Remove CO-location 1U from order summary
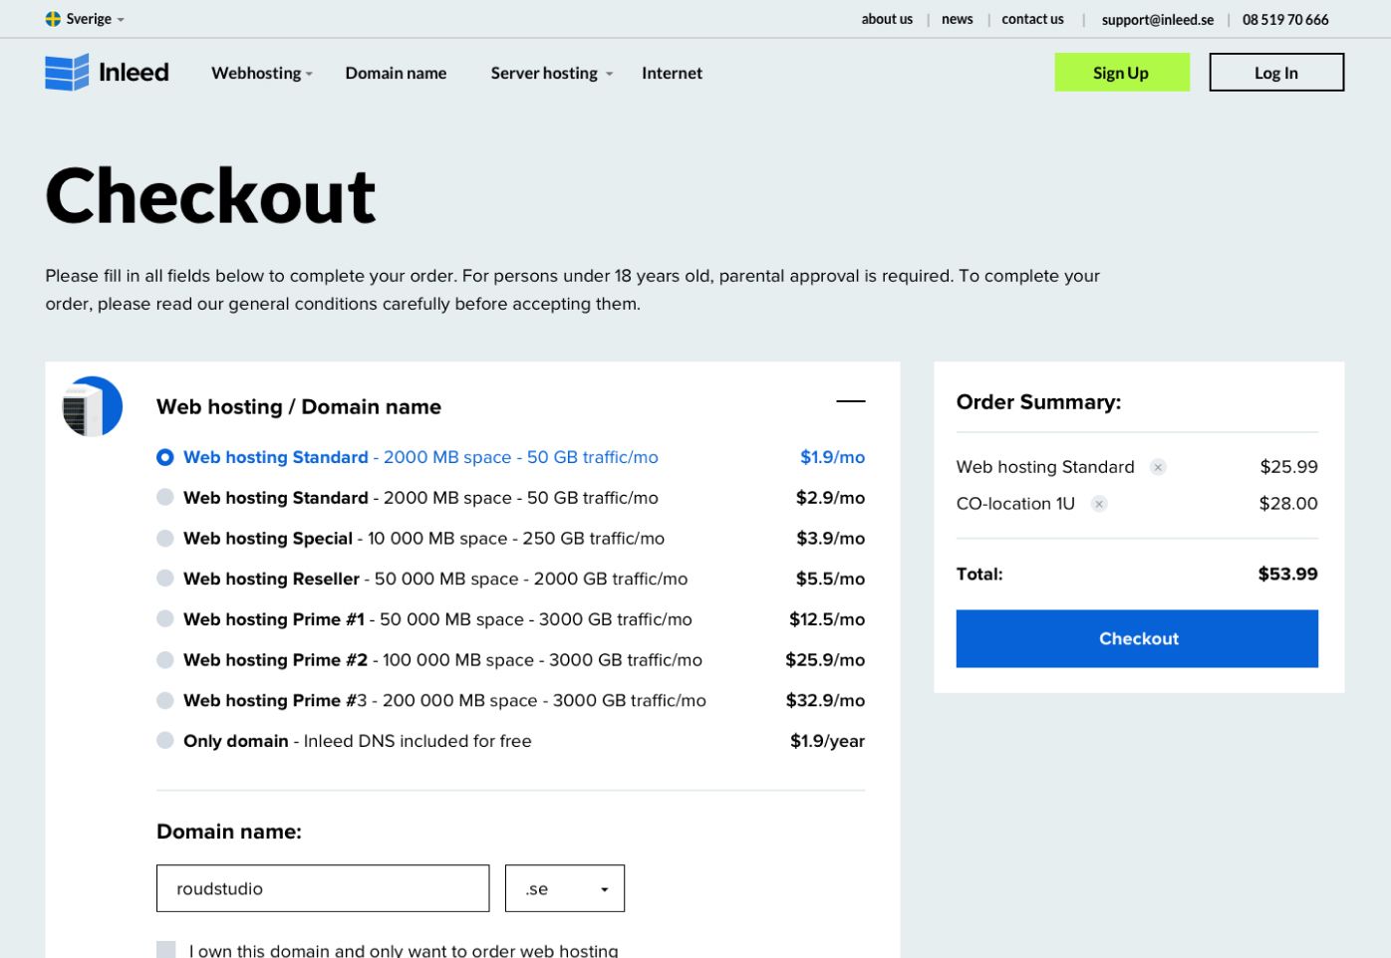The height and width of the screenshot is (958, 1391). pyautogui.click(x=1098, y=504)
